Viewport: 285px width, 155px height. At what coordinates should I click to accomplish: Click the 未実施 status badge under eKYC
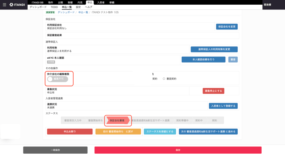tap(51, 62)
